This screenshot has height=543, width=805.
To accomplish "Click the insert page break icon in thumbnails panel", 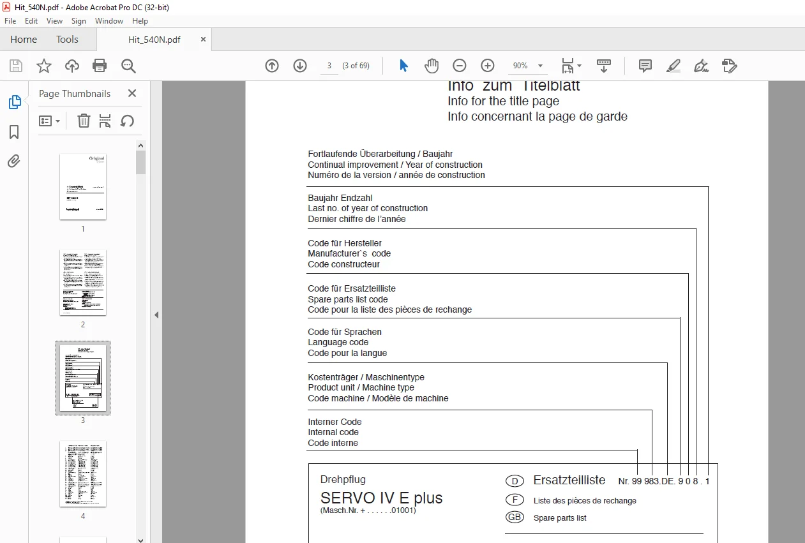I will (105, 121).
